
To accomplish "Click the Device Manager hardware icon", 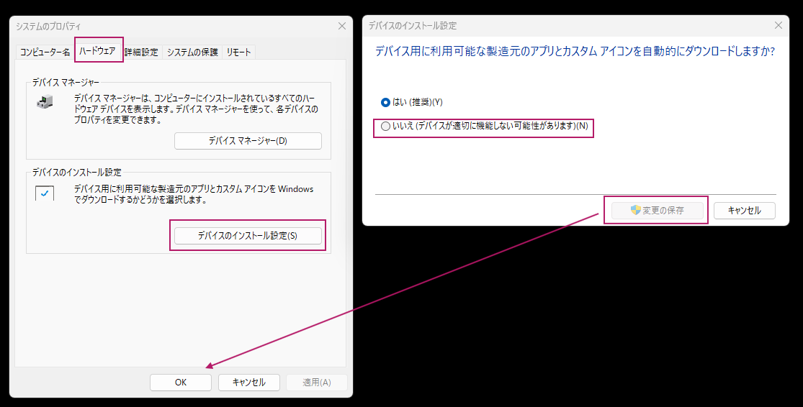I will pos(45,101).
